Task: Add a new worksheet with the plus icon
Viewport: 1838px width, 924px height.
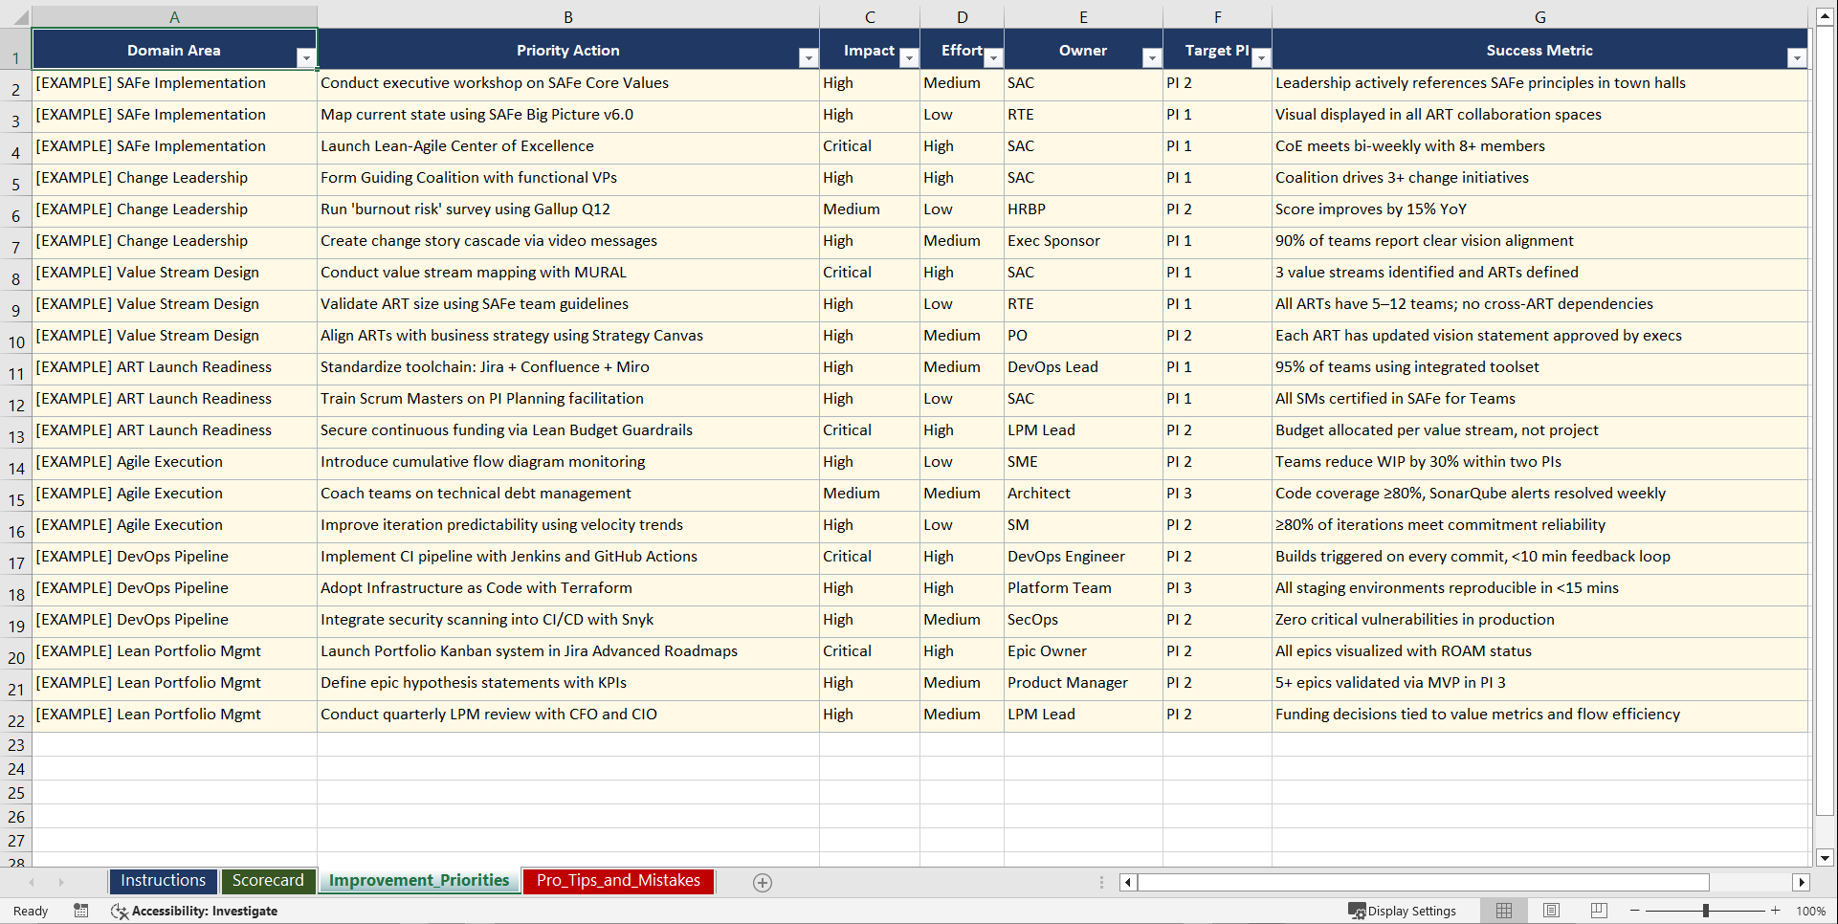Action: [x=763, y=882]
